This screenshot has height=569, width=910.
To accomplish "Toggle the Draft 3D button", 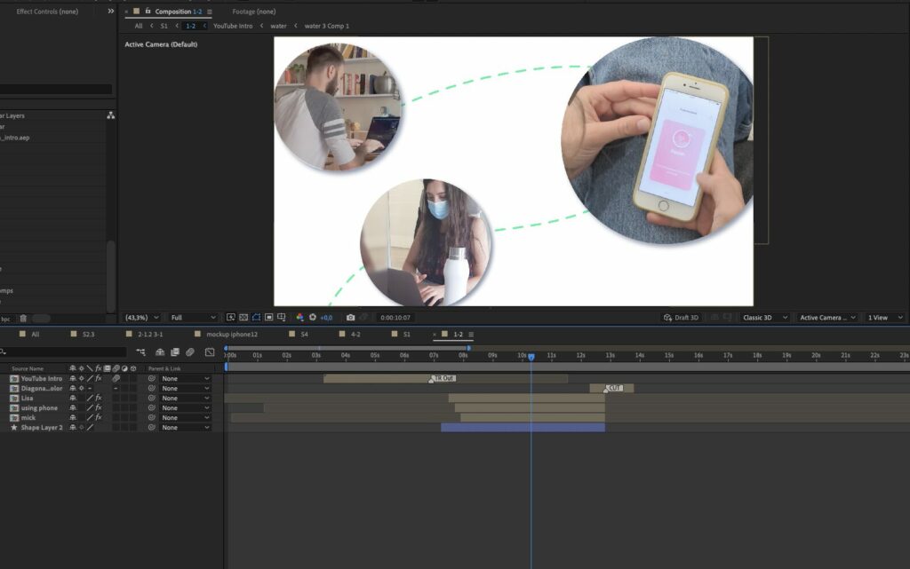I will point(682,318).
